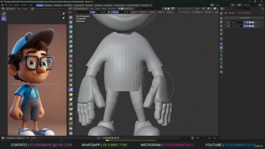Select the Pose sculpt brush
The width and height of the screenshot is (265, 149).
point(71,109)
